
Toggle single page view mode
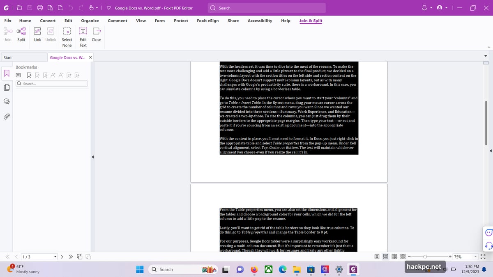pos(377,256)
